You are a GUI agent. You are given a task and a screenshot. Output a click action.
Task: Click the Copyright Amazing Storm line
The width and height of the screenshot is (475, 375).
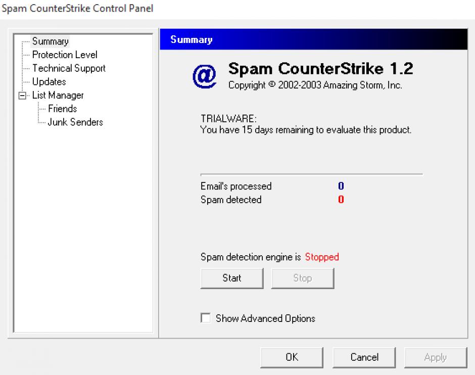(x=315, y=85)
